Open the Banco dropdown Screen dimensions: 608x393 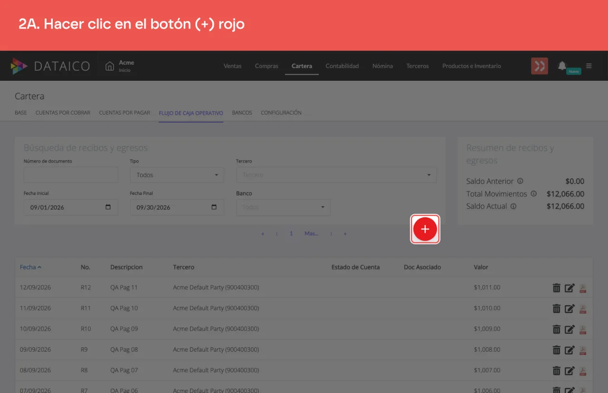coord(283,207)
